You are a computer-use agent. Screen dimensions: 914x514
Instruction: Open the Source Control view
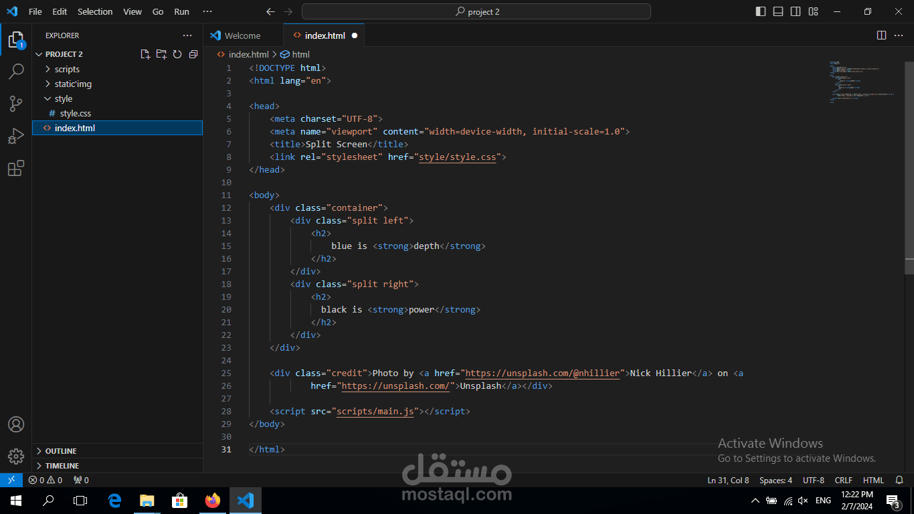[16, 103]
